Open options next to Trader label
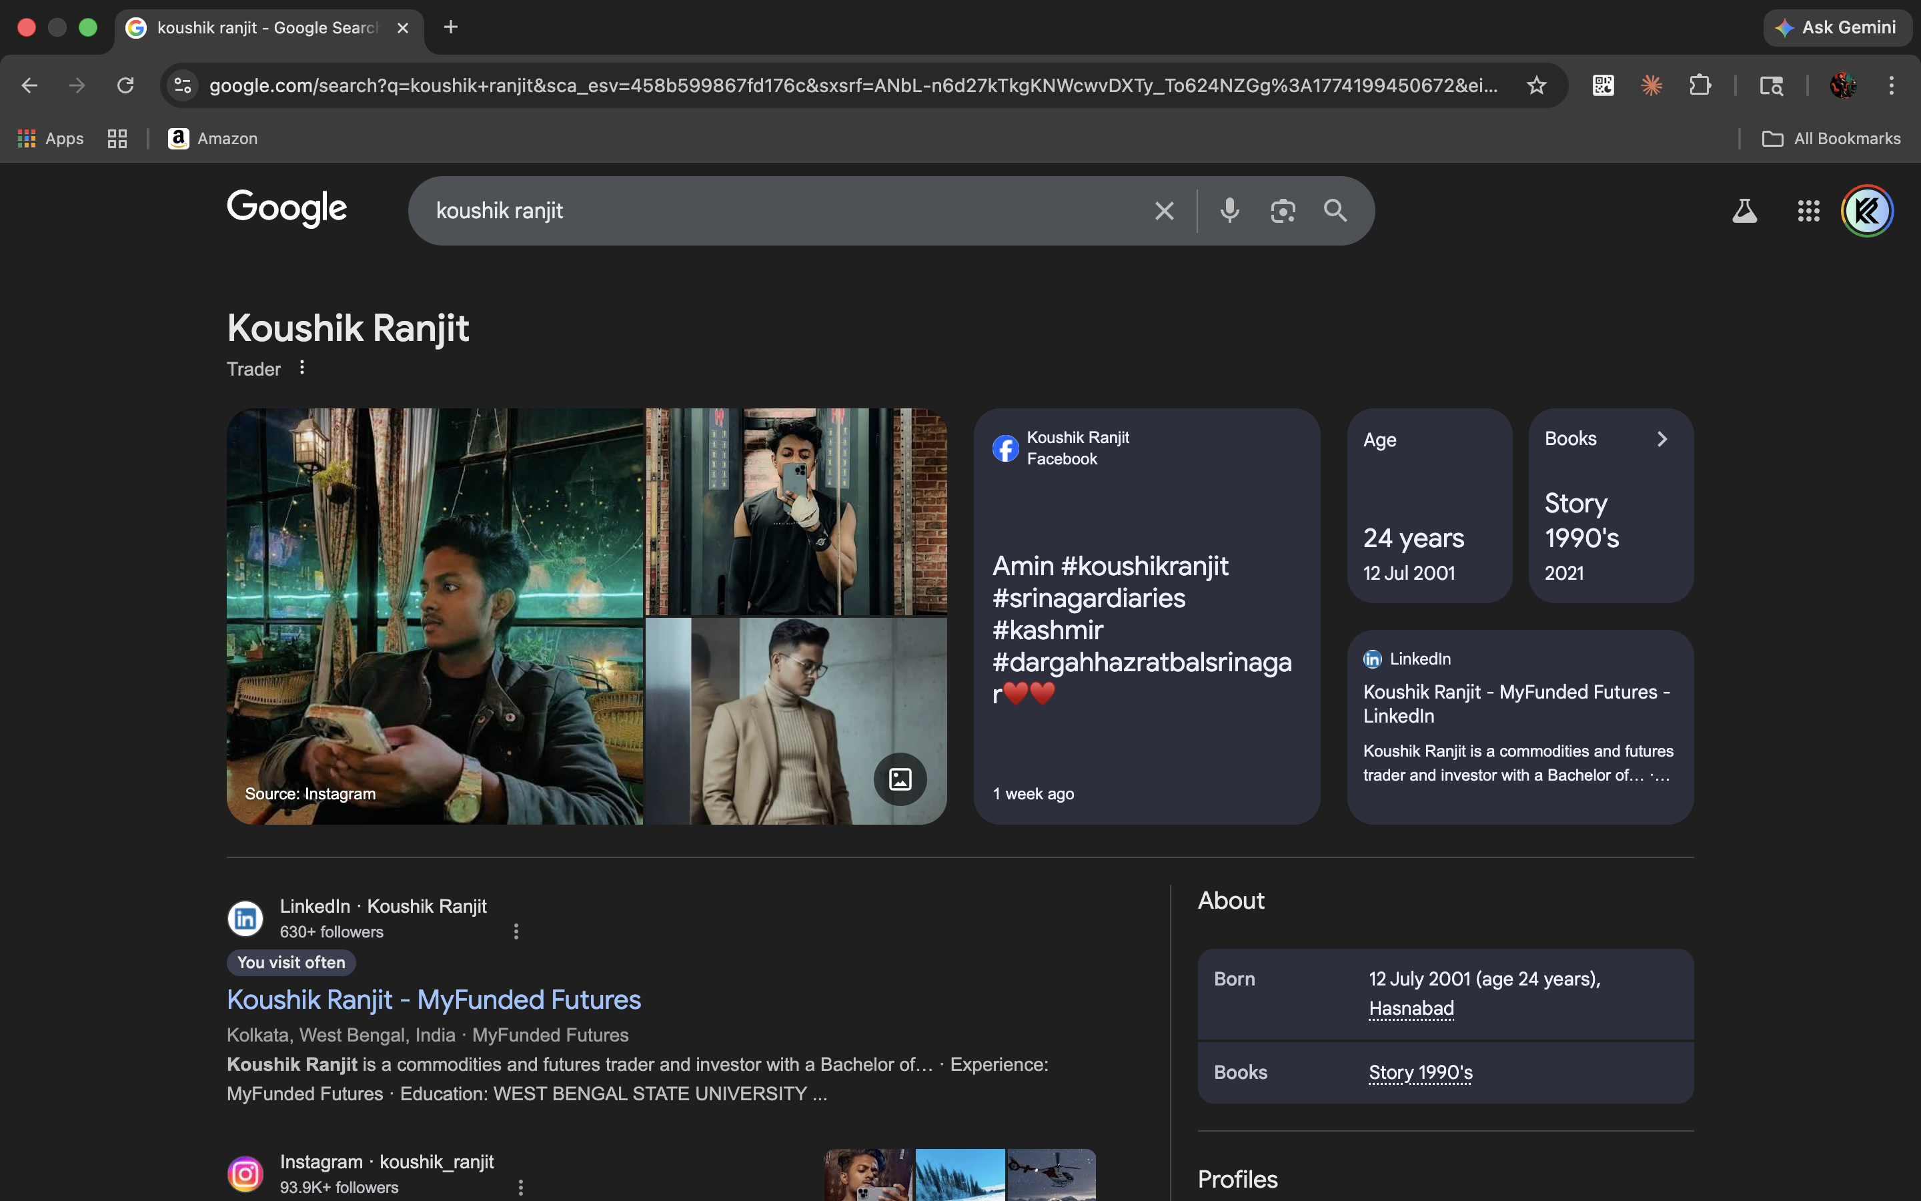 (x=301, y=368)
